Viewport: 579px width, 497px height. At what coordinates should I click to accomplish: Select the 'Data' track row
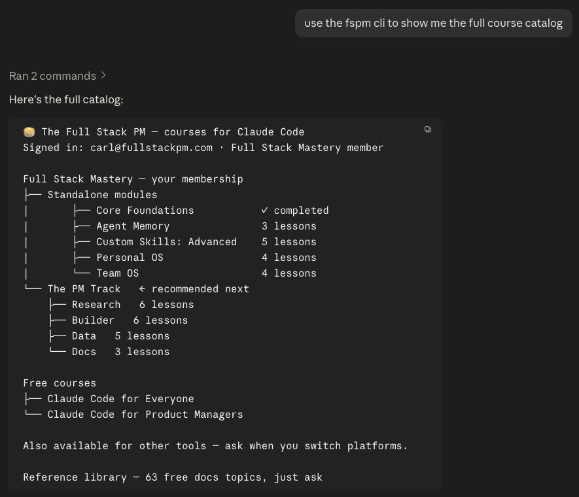(84, 335)
